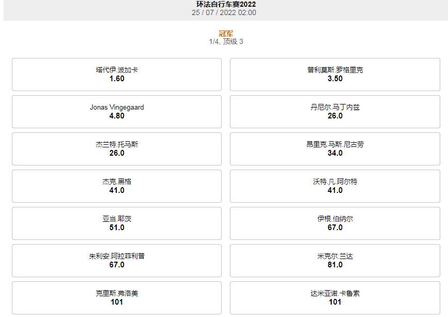Image resolution: width=448 pixels, height=317 pixels.
Task: Bet on 达米亚诺.卡鲁索 at 101
Action: pos(335,297)
